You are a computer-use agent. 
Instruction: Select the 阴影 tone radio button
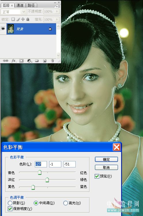[x=10, y=203]
